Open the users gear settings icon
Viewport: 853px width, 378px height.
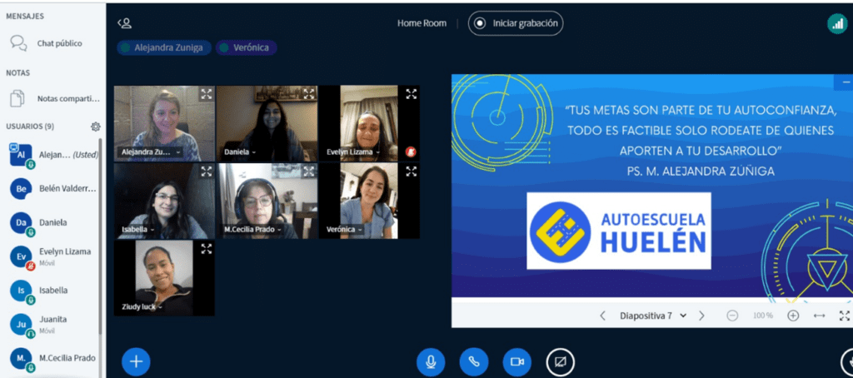coord(96,127)
